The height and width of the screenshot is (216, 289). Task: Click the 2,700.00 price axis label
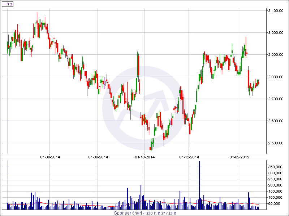click(276, 99)
